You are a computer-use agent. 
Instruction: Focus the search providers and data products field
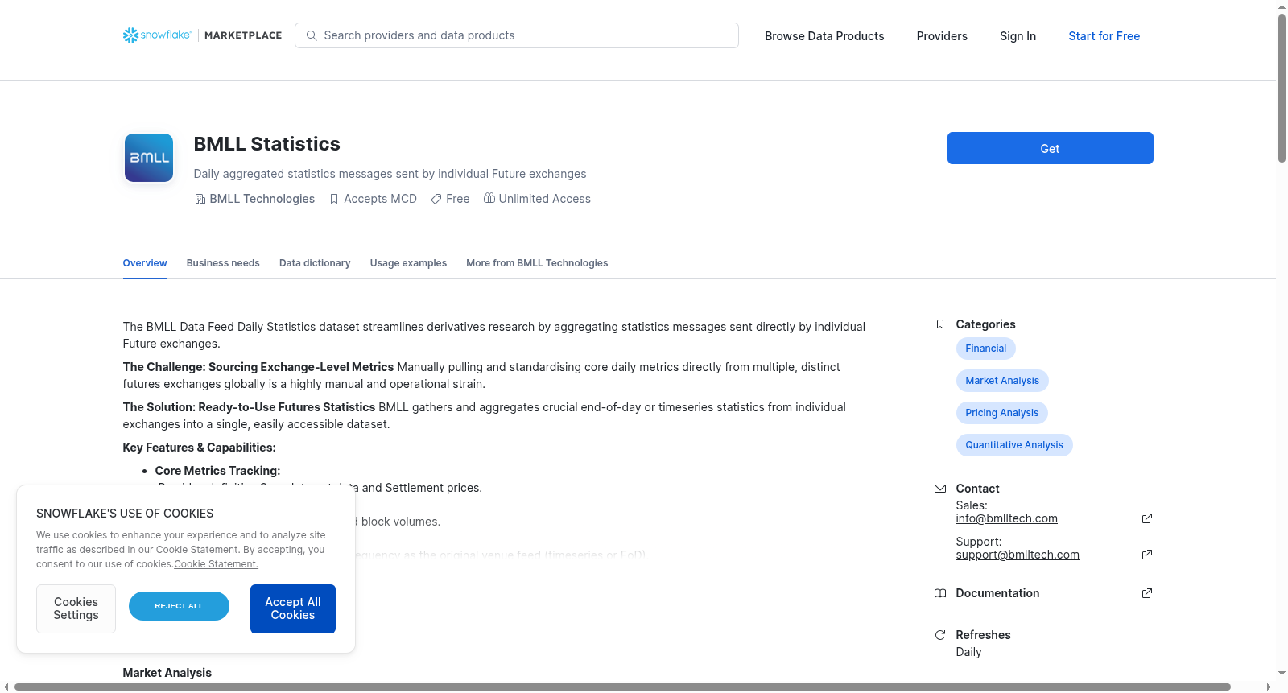coord(517,35)
